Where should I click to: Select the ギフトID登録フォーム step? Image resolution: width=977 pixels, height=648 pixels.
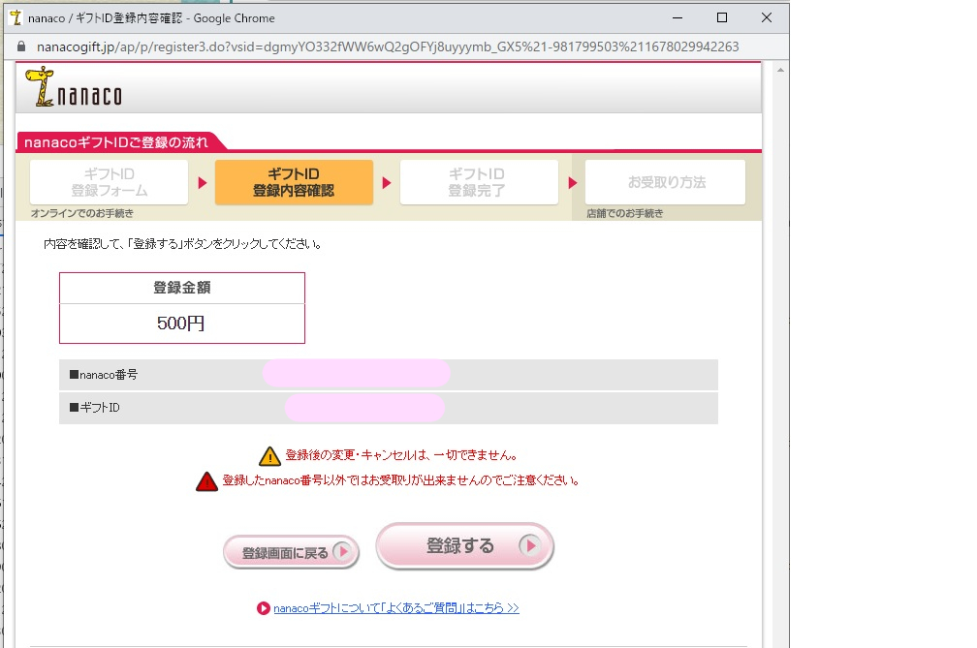pos(109,182)
